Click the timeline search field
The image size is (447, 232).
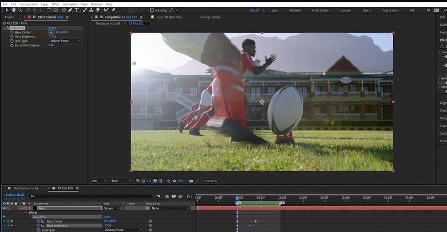91,196
